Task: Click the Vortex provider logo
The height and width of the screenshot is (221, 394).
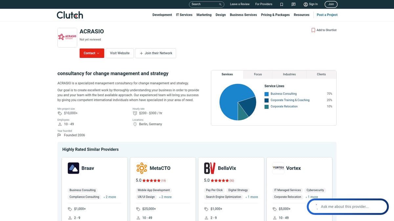Action: pyautogui.click(x=278, y=168)
